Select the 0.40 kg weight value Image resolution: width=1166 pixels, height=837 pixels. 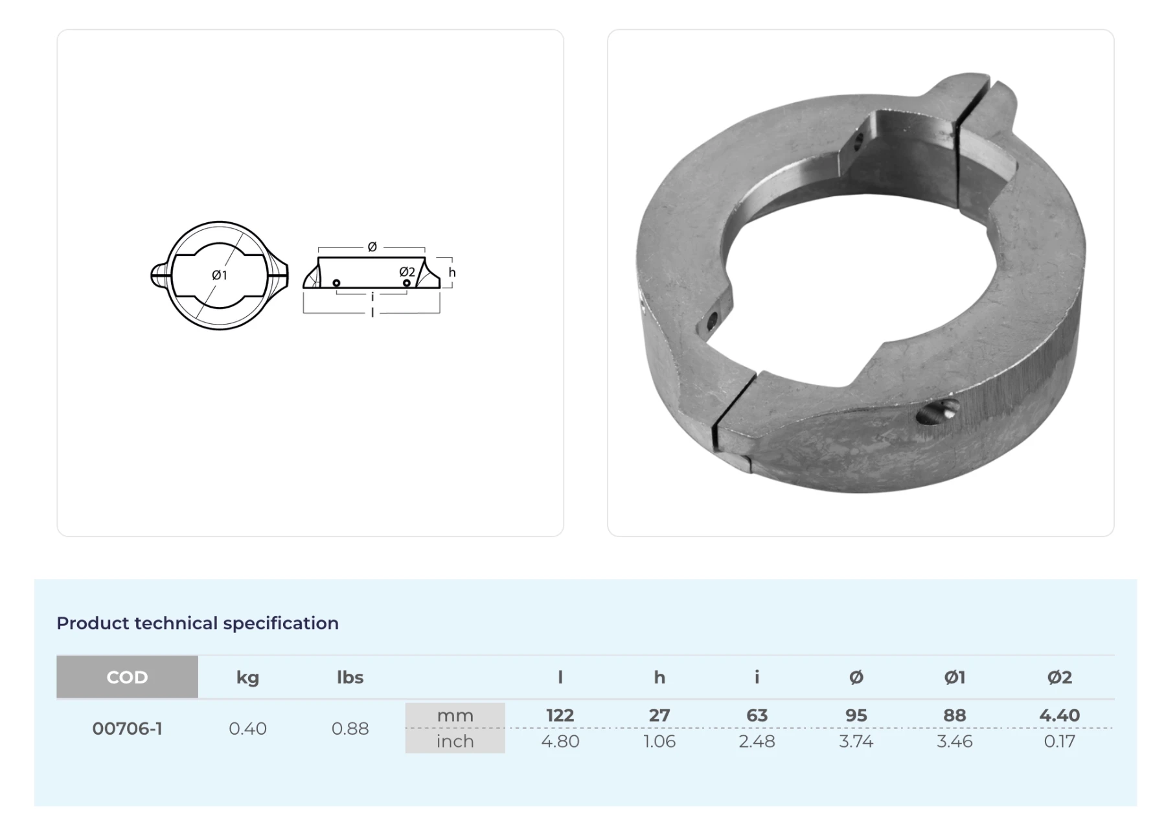point(247,728)
